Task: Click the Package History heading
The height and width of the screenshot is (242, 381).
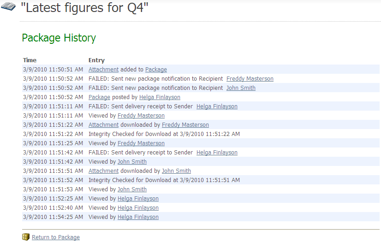Action: pos(59,38)
